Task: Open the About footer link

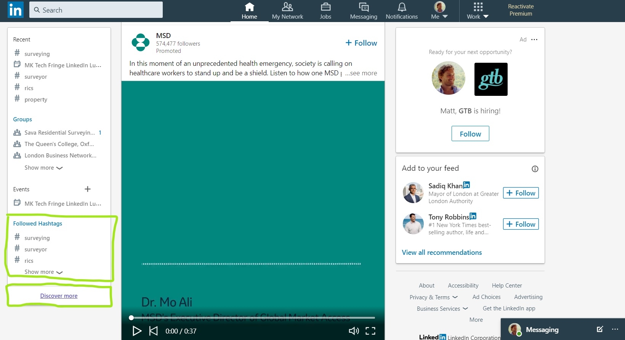Action: (x=426, y=286)
